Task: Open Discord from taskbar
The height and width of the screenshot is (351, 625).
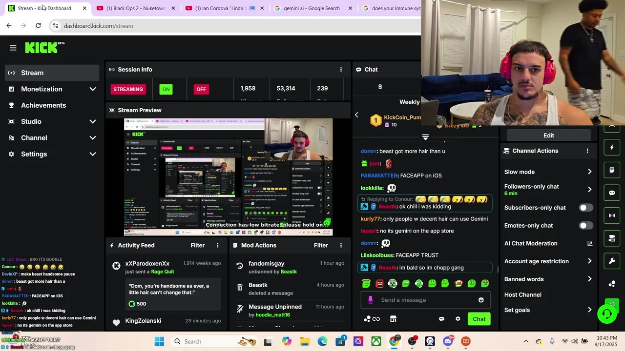Action: pyautogui.click(x=448, y=341)
